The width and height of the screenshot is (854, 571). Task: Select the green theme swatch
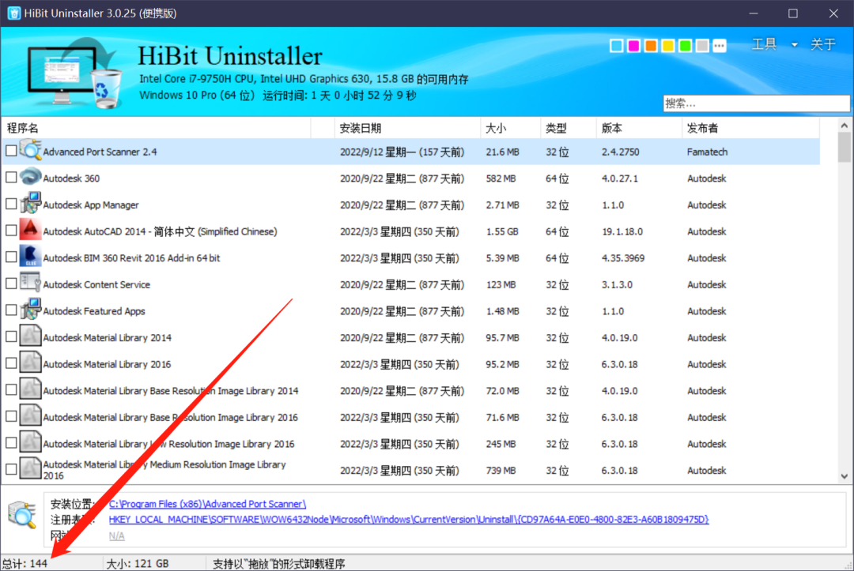point(685,46)
